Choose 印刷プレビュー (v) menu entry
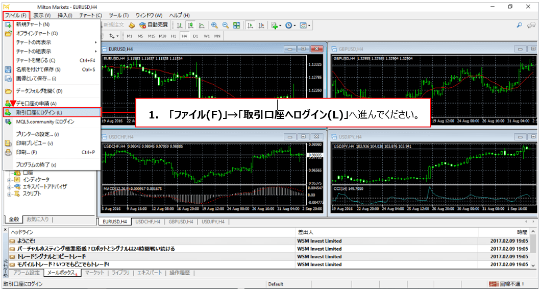Viewport: 541px width, 290px height. (52, 143)
